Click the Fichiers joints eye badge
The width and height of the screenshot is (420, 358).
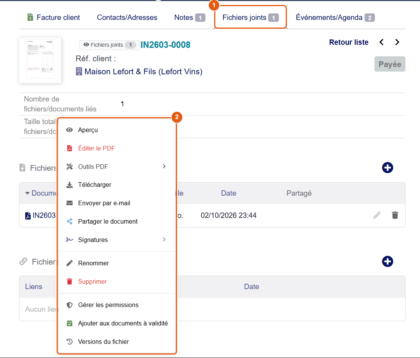[109, 45]
